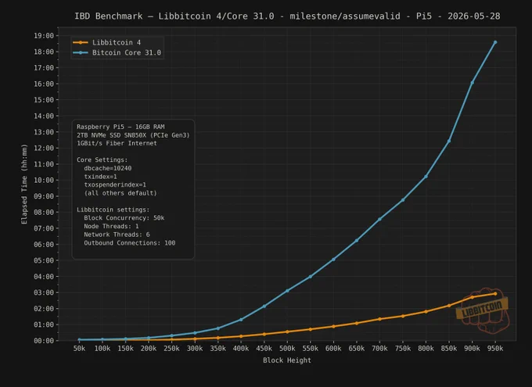Click the 01:00 y-axis tick label

tap(44, 324)
